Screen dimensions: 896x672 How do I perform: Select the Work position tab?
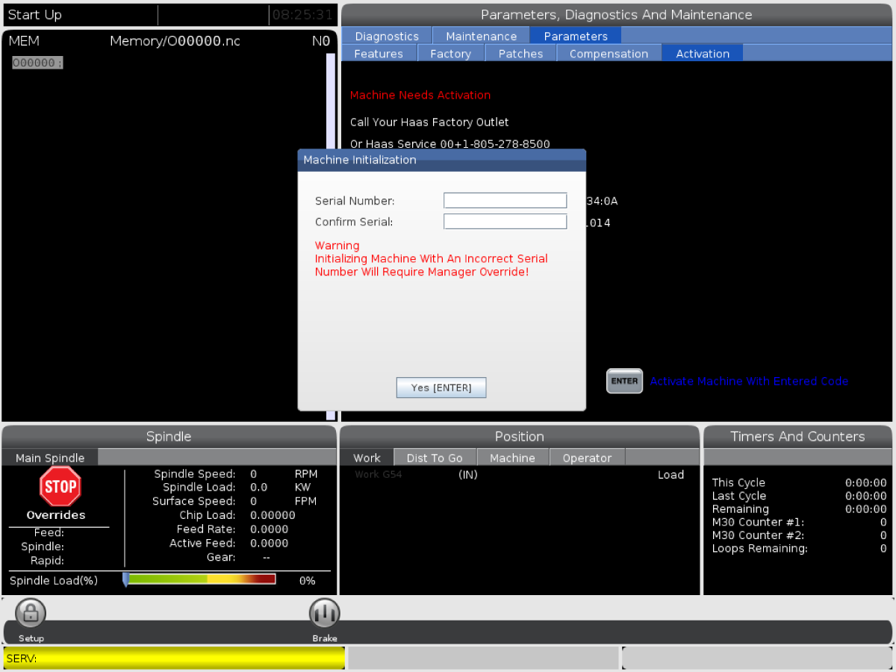coord(367,458)
